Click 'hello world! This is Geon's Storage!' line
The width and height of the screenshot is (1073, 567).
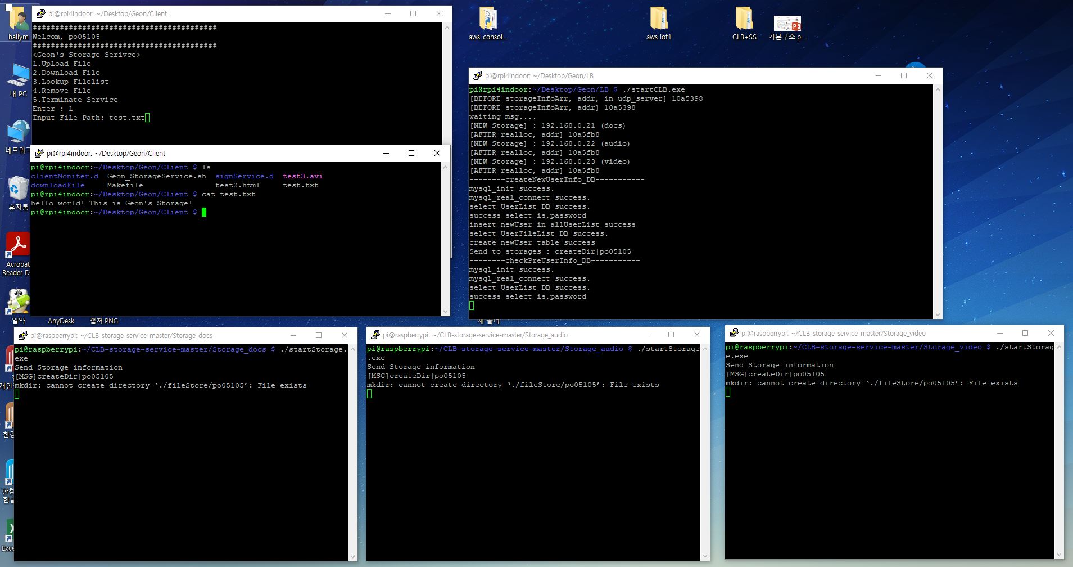(112, 203)
